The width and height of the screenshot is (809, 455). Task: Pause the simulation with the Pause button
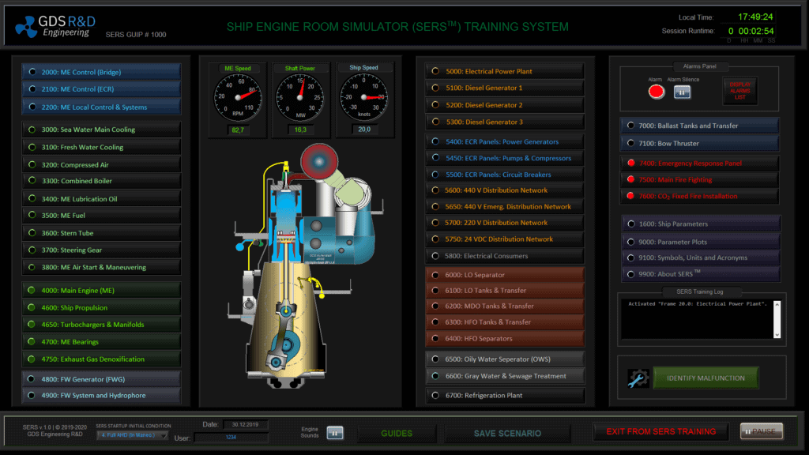click(761, 431)
